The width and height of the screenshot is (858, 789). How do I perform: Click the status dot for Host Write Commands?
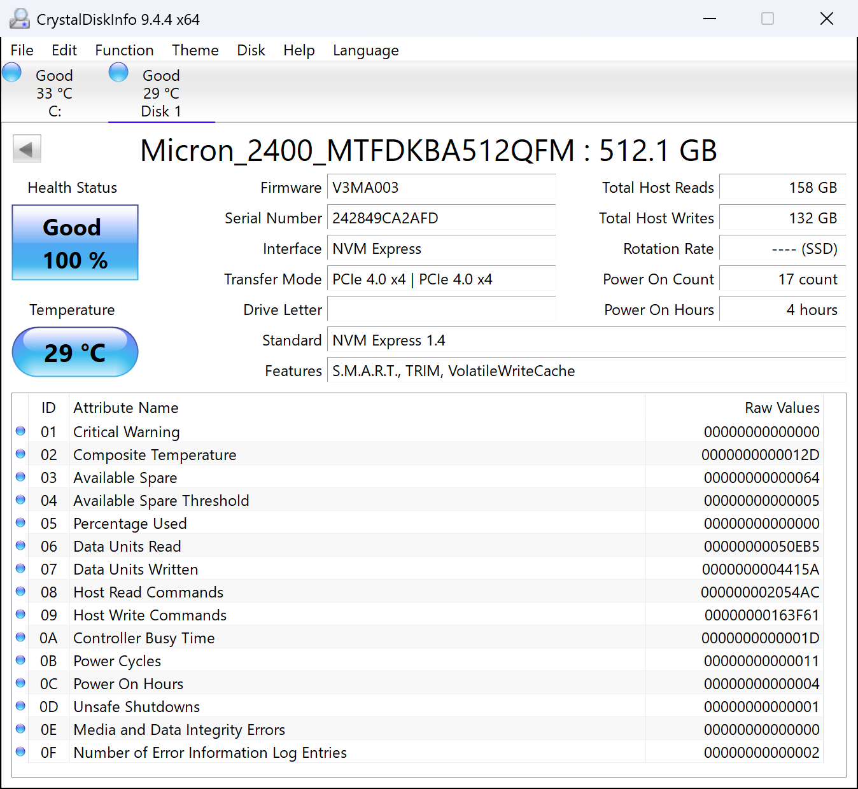[x=20, y=614]
